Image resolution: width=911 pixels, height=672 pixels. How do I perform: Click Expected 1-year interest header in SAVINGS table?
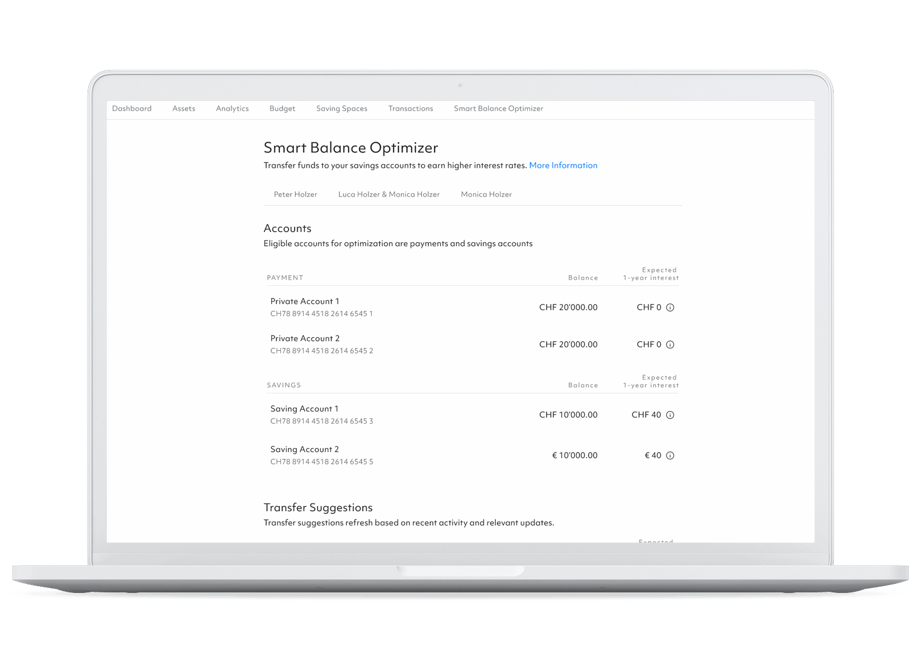pyautogui.click(x=651, y=381)
